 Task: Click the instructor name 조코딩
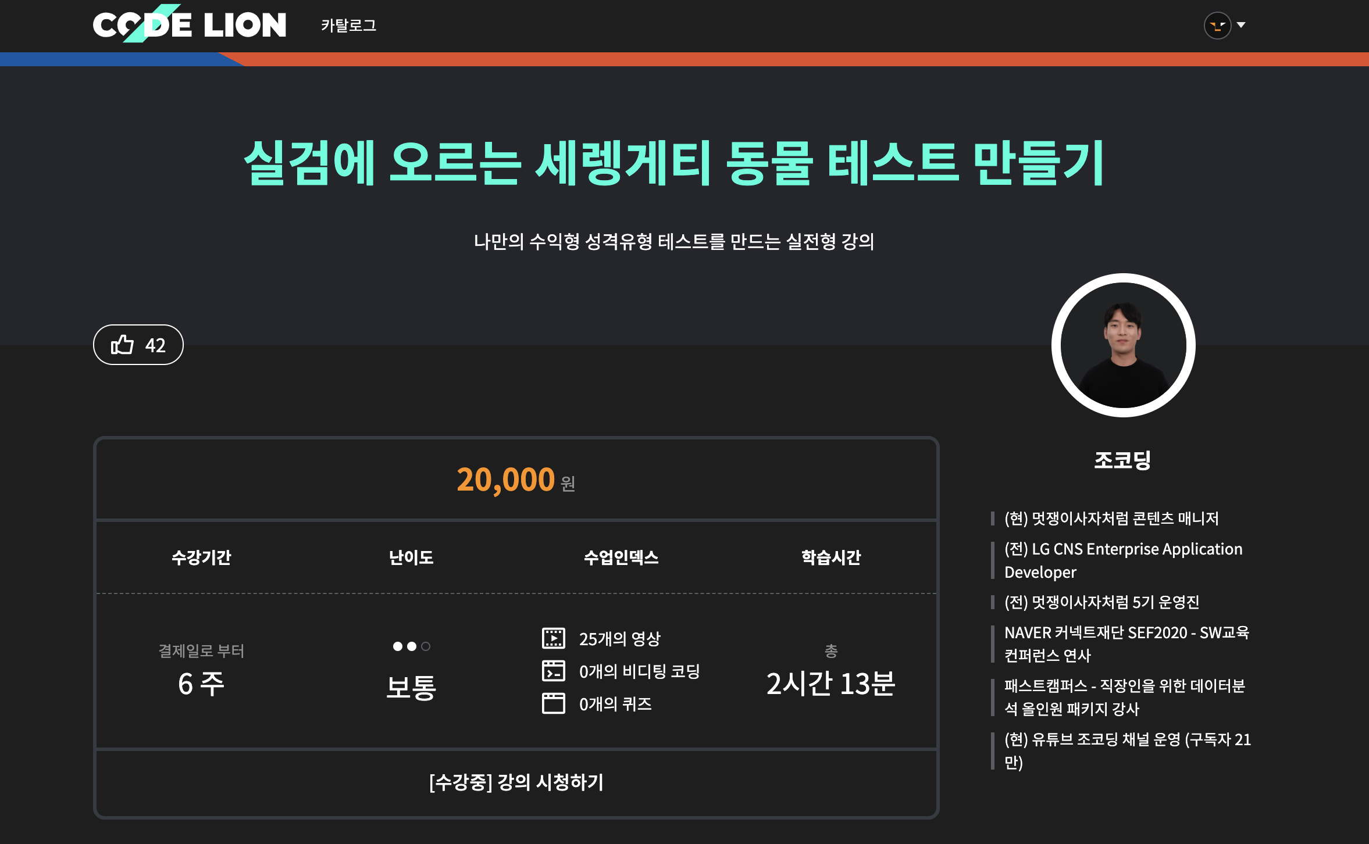1122,460
